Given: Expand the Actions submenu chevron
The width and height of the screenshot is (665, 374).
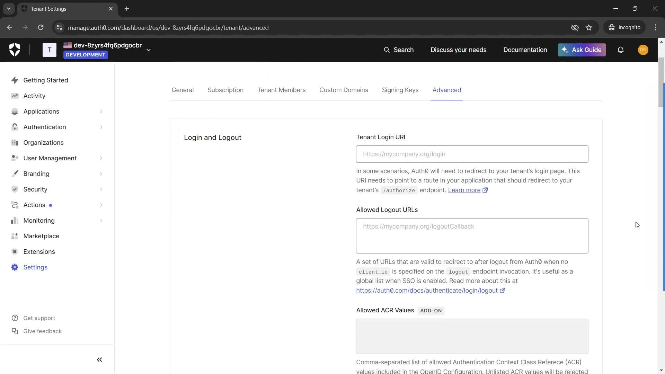Looking at the screenshot, I should [x=101, y=205].
